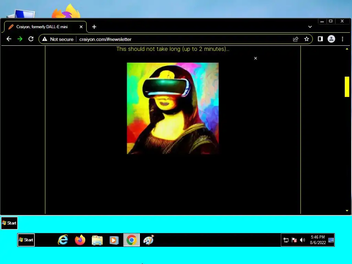Click the network tray icon
352x264 pixels.
[286, 240]
